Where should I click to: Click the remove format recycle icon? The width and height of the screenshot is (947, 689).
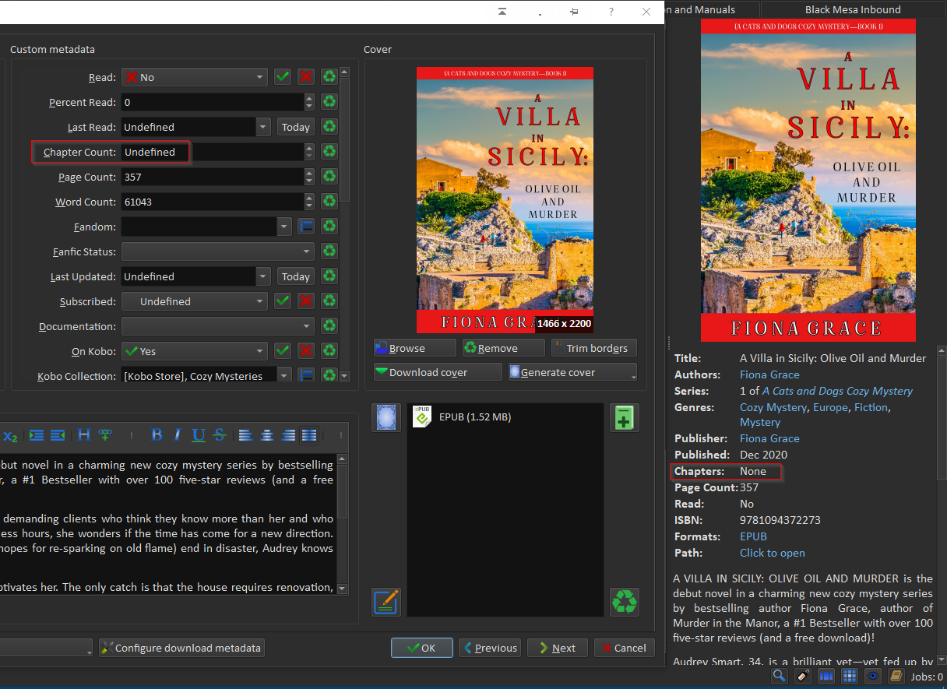(x=624, y=601)
